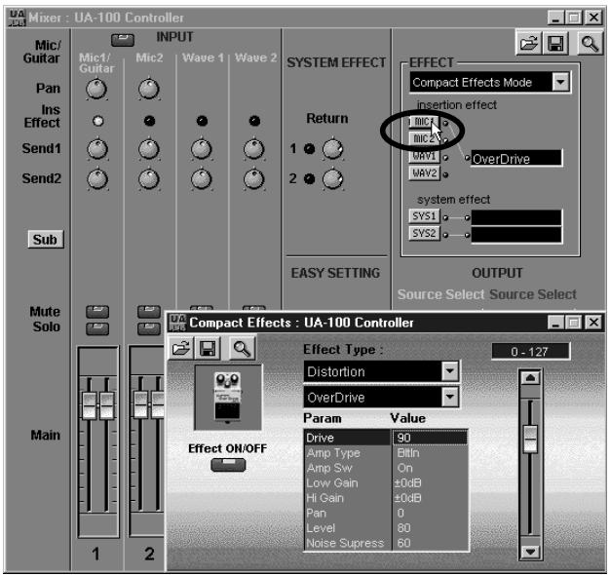Click the Drive value 90 cell
Screen dimensions: 610x575
[430, 438]
